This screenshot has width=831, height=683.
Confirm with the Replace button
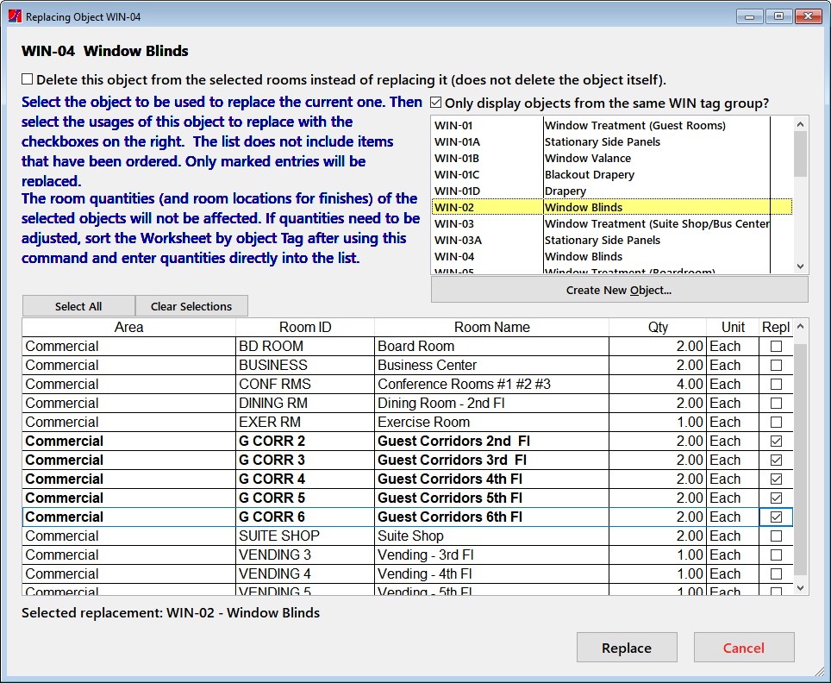pyautogui.click(x=627, y=648)
